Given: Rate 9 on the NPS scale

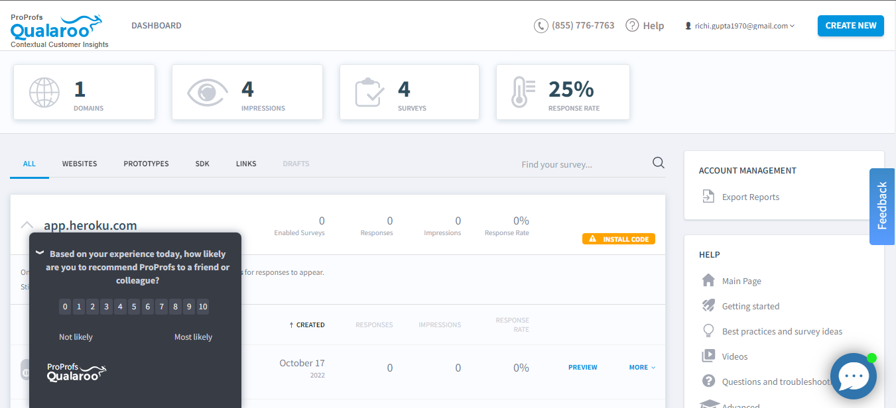Looking at the screenshot, I should pyautogui.click(x=189, y=306).
